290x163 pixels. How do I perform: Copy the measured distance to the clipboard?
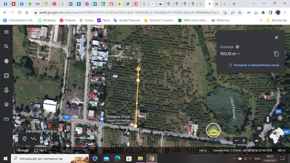coord(276,54)
